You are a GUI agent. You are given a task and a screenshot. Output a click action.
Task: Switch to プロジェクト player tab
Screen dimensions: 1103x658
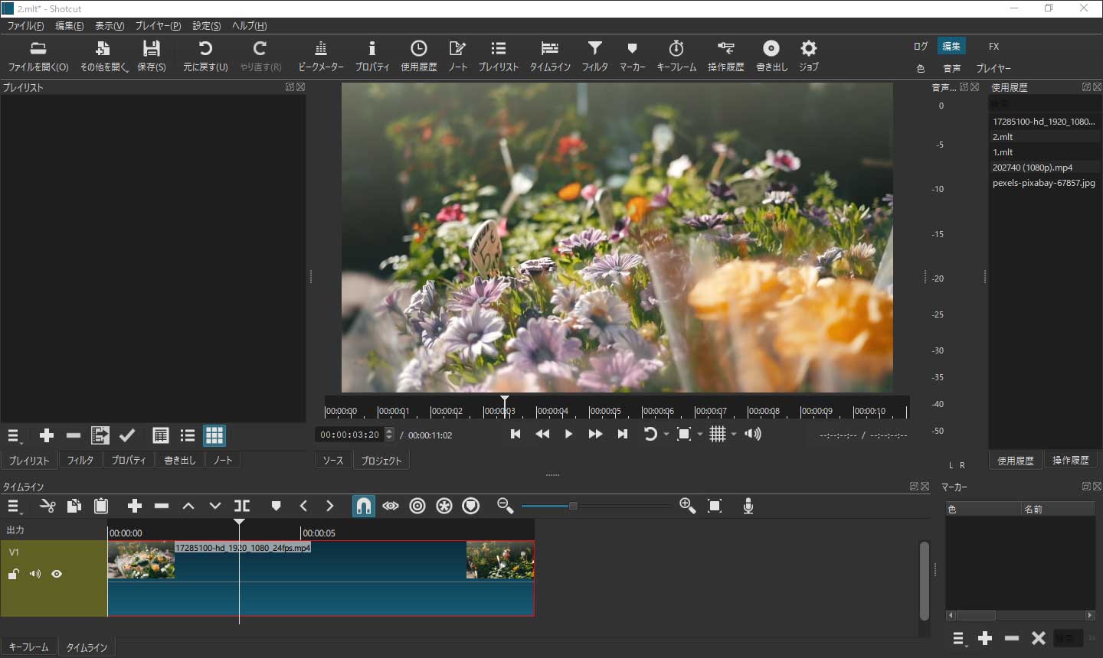(381, 460)
